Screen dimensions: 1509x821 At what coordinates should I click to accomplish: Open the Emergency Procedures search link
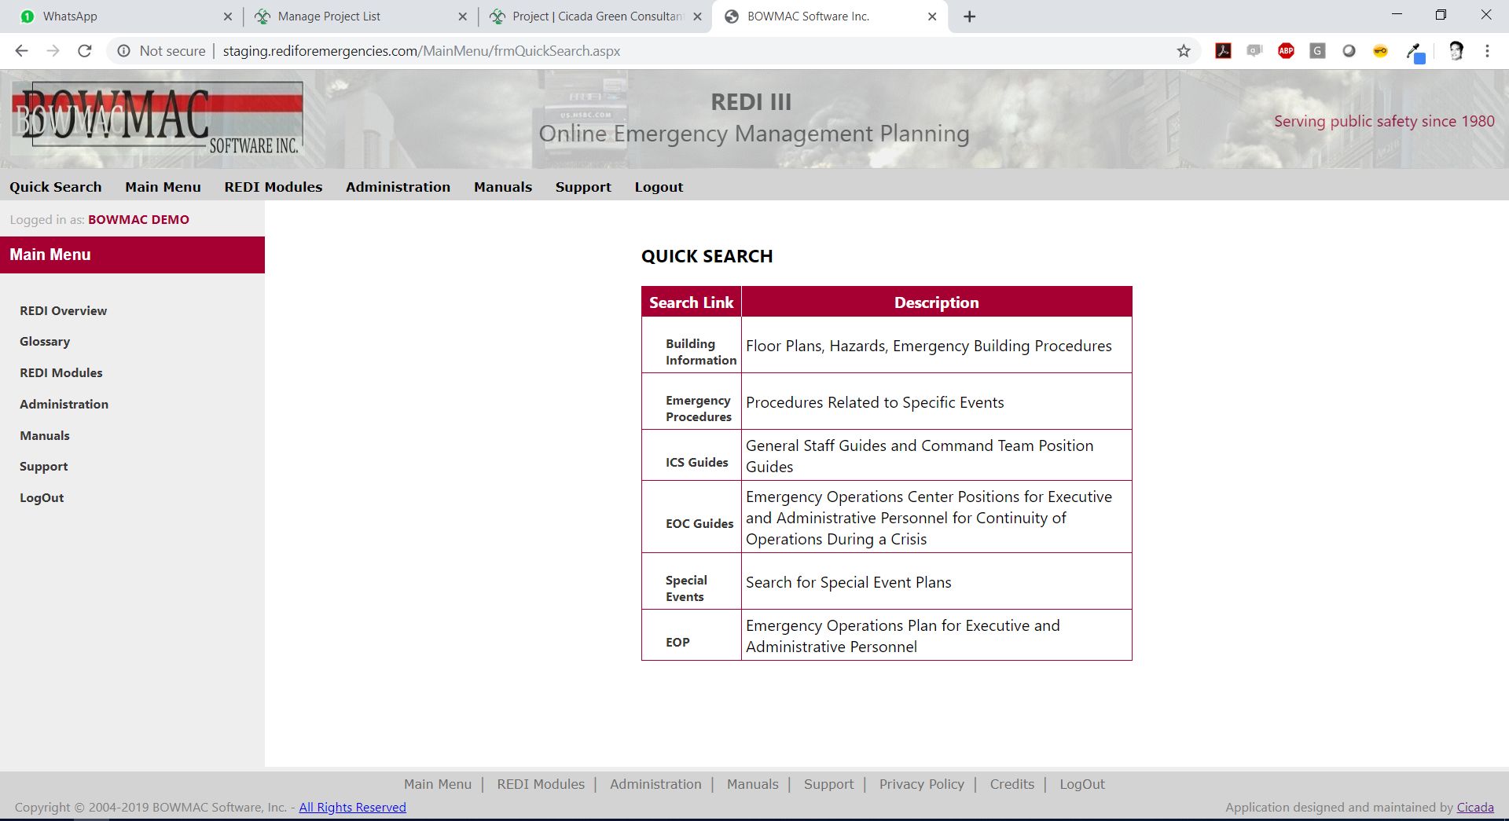pos(699,409)
